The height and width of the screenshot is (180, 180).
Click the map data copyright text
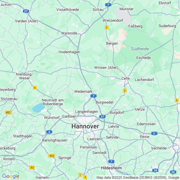click(x=138, y=177)
